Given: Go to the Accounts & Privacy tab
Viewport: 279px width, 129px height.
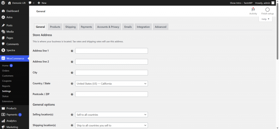Looking at the screenshot, I should [x=108, y=27].
